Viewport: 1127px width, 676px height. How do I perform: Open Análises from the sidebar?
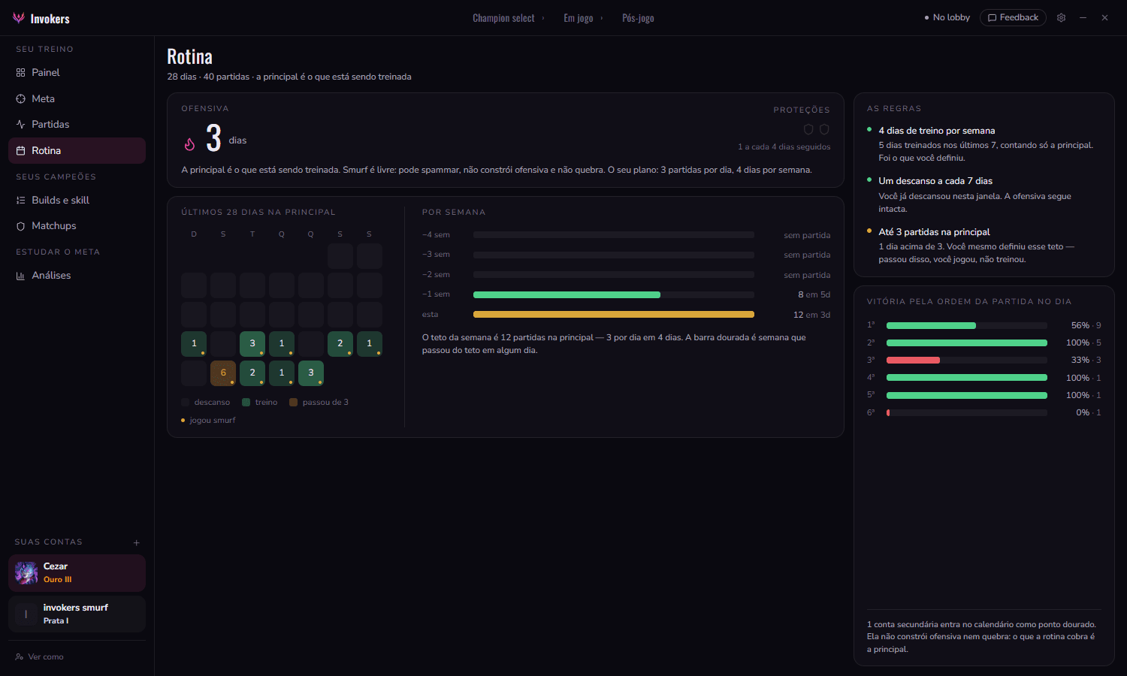point(77,275)
